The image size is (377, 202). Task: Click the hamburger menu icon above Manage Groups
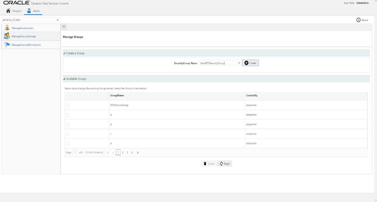pyautogui.click(x=64, y=27)
